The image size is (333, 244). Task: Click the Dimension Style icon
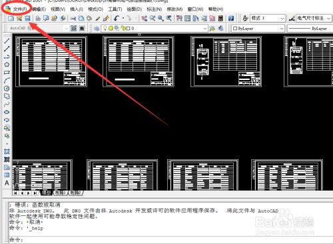tap(292, 18)
